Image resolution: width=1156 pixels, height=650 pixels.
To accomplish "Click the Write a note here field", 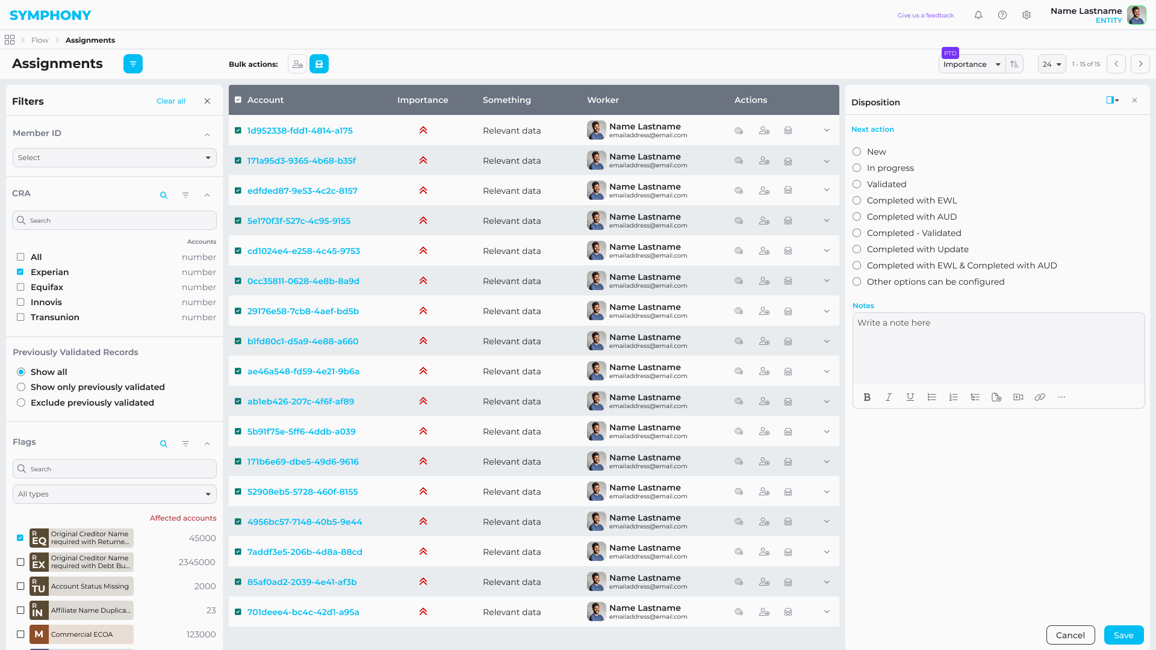I will coord(998,346).
